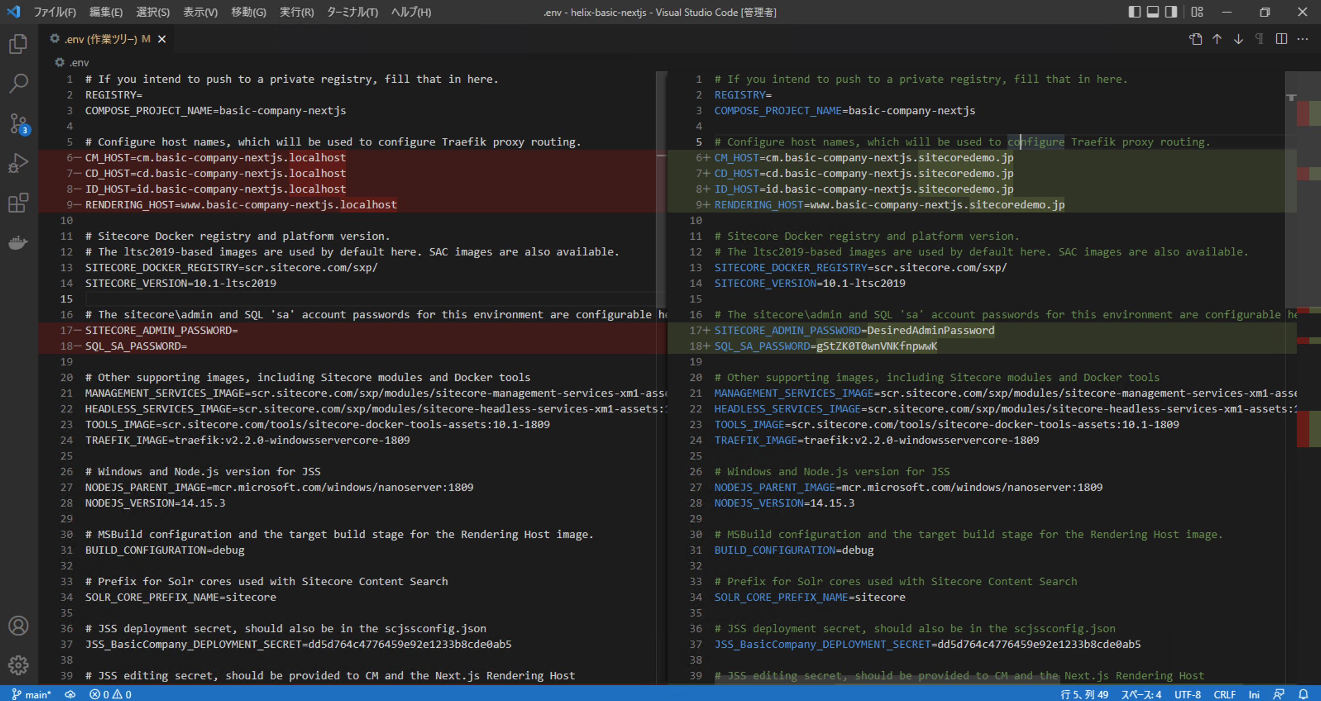
Task: Change language mode via Ini status item
Action: [x=1254, y=694]
